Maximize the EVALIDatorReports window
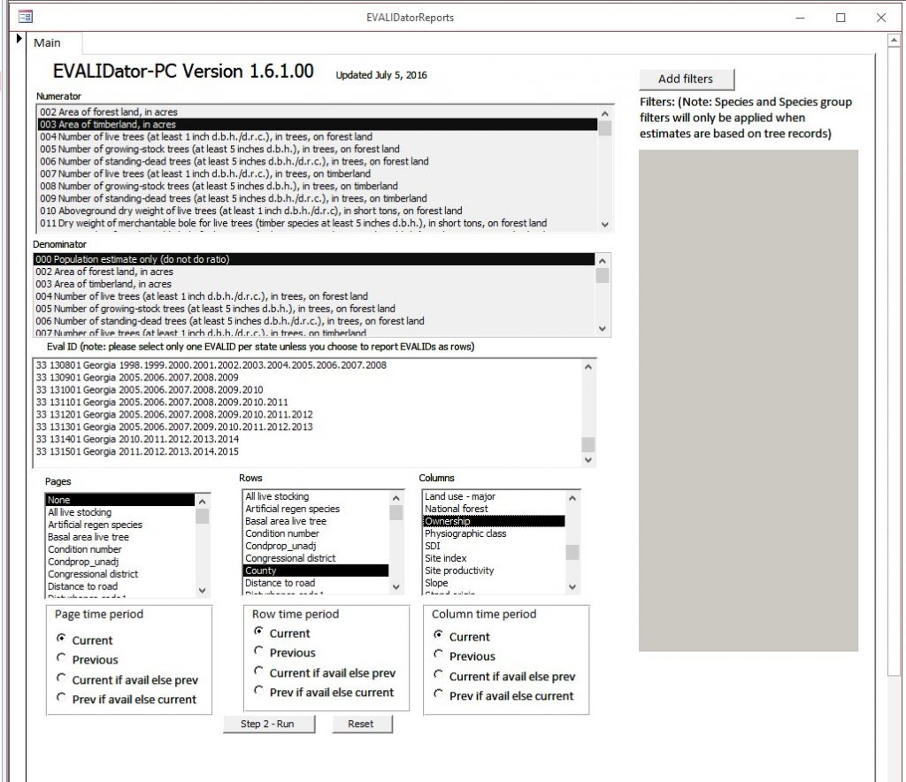906x782 pixels. [841, 18]
